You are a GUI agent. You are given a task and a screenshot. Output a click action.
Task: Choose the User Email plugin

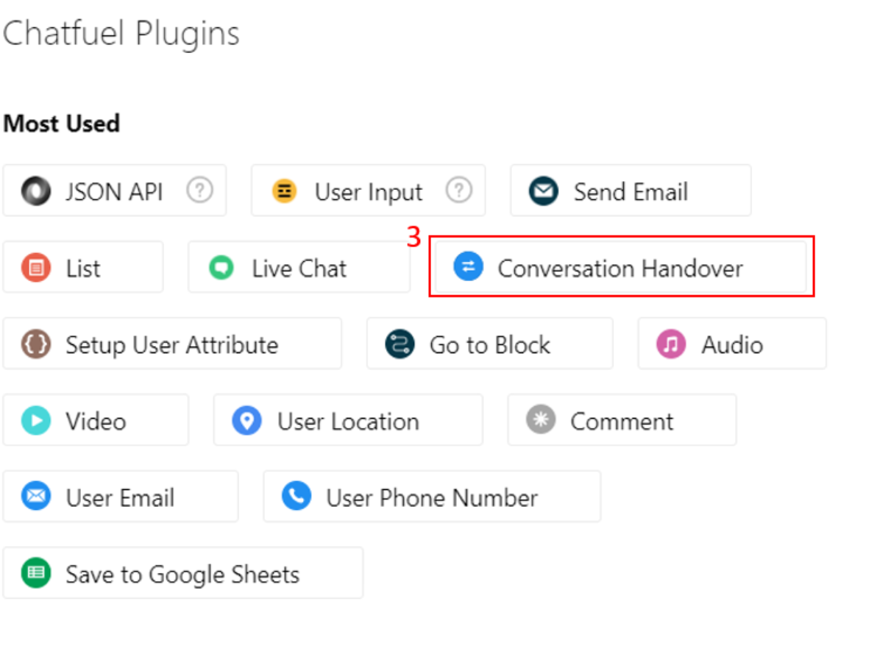pyautogui.click(x=120, y=497)
